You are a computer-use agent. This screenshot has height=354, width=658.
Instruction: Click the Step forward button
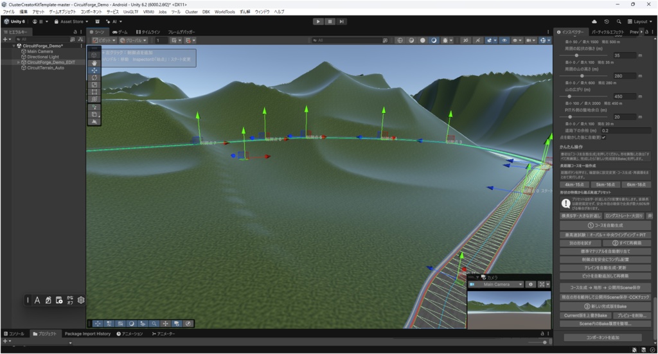342,21
